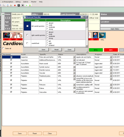This screenshot has height=137, width=124.
Task: Open the blue body nervous system icon
Action: tap(95, 35)
